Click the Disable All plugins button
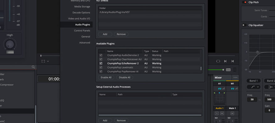 (x=125, y=77)
